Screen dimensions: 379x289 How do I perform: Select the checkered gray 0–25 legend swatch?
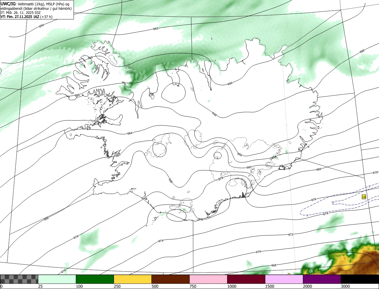(x=19, y=279)
